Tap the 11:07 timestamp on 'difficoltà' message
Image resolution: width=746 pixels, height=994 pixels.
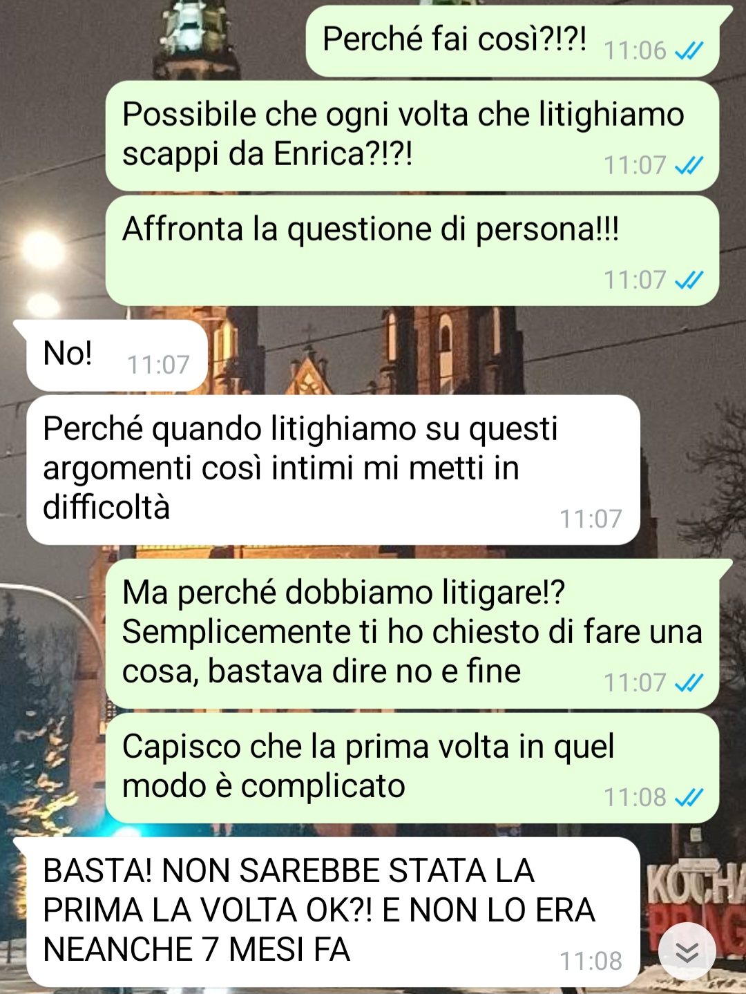pos(591,519)
